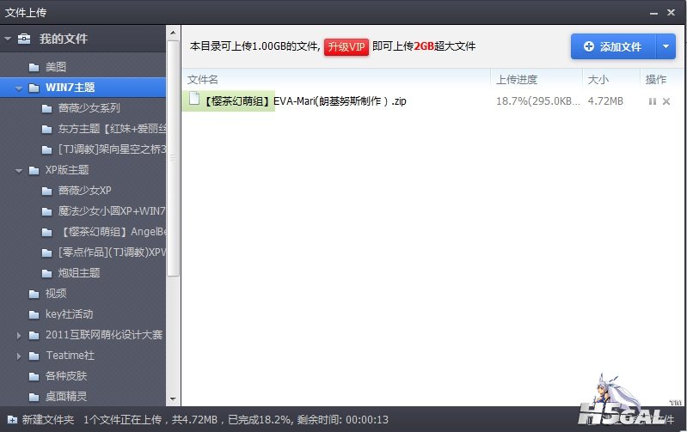The height and width of the screenshot is (432, 687).
Task: Collapse the XP版主题 folder tree
Action: click(x=19, y=170)
